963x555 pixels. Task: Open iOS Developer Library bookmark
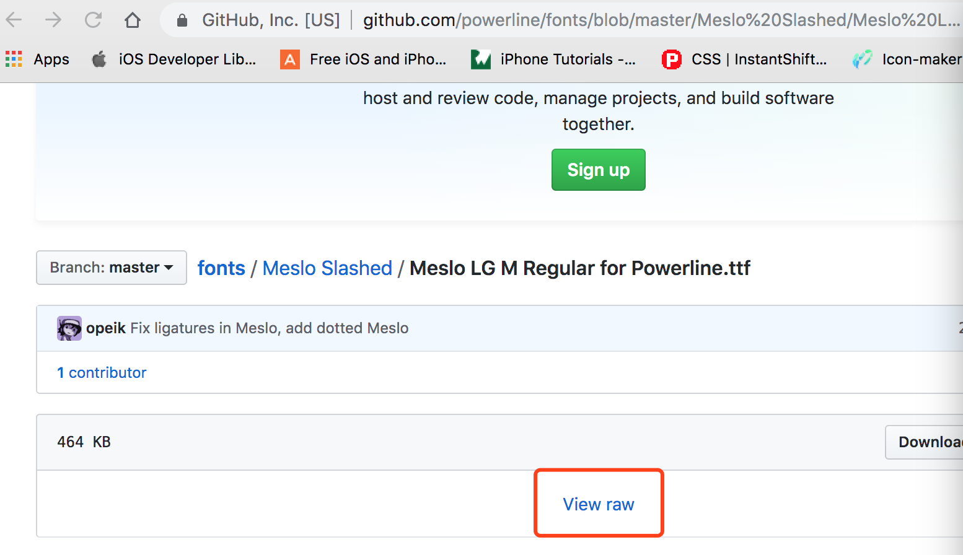[x=174, y=59]
